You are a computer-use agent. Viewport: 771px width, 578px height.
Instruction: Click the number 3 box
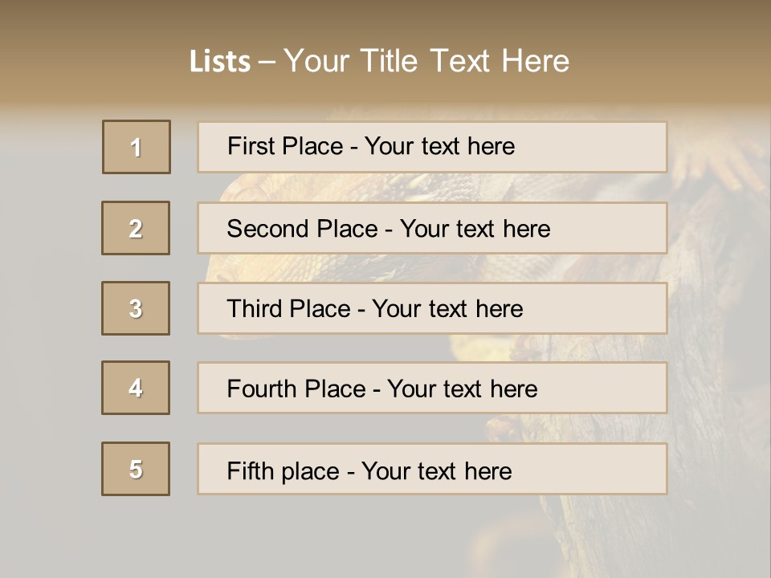pos(136,308)
